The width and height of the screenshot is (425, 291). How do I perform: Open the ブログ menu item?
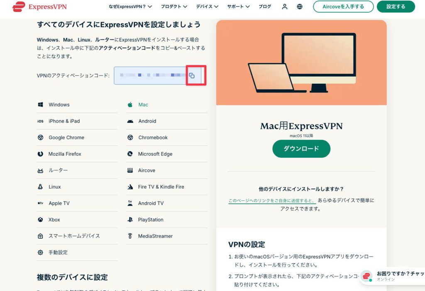264,7
